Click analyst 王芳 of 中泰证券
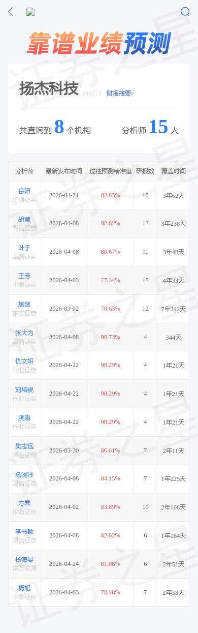 coord(24,276)
